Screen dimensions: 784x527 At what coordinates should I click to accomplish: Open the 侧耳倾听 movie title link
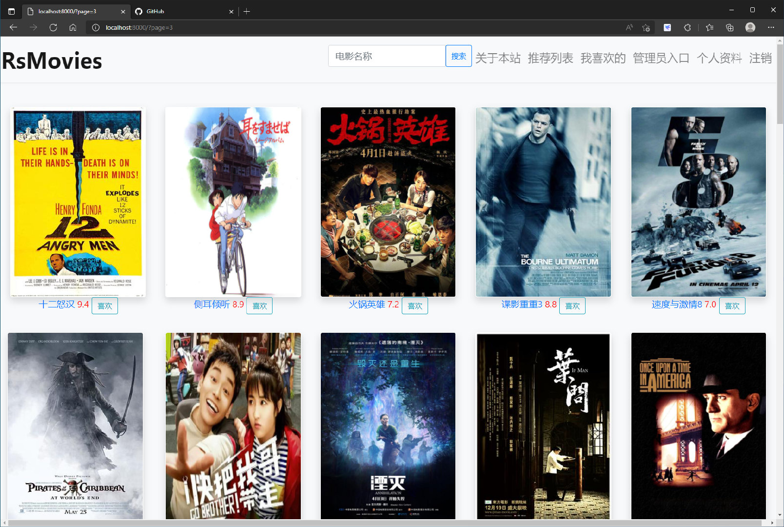pos(212,304)
